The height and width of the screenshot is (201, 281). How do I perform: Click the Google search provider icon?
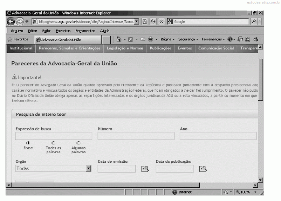[x=170, y=21]
